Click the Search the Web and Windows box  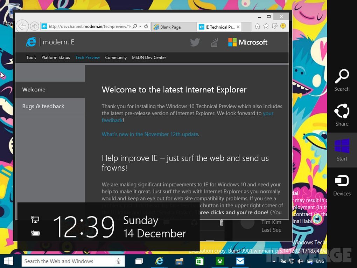(68, 261)
